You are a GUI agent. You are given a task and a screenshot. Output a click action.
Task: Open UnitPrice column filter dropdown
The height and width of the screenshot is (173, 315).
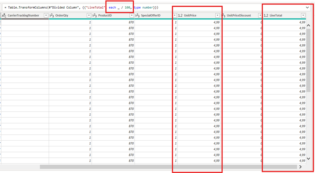(217, 15)
